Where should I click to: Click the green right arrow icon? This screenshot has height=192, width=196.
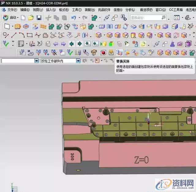coord(80,44)
